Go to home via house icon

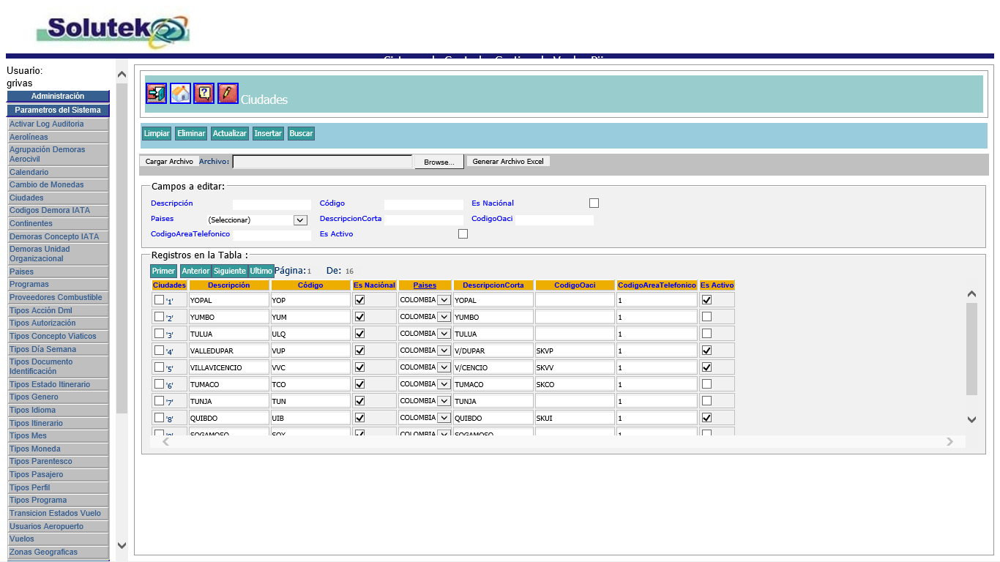[180, 94]
